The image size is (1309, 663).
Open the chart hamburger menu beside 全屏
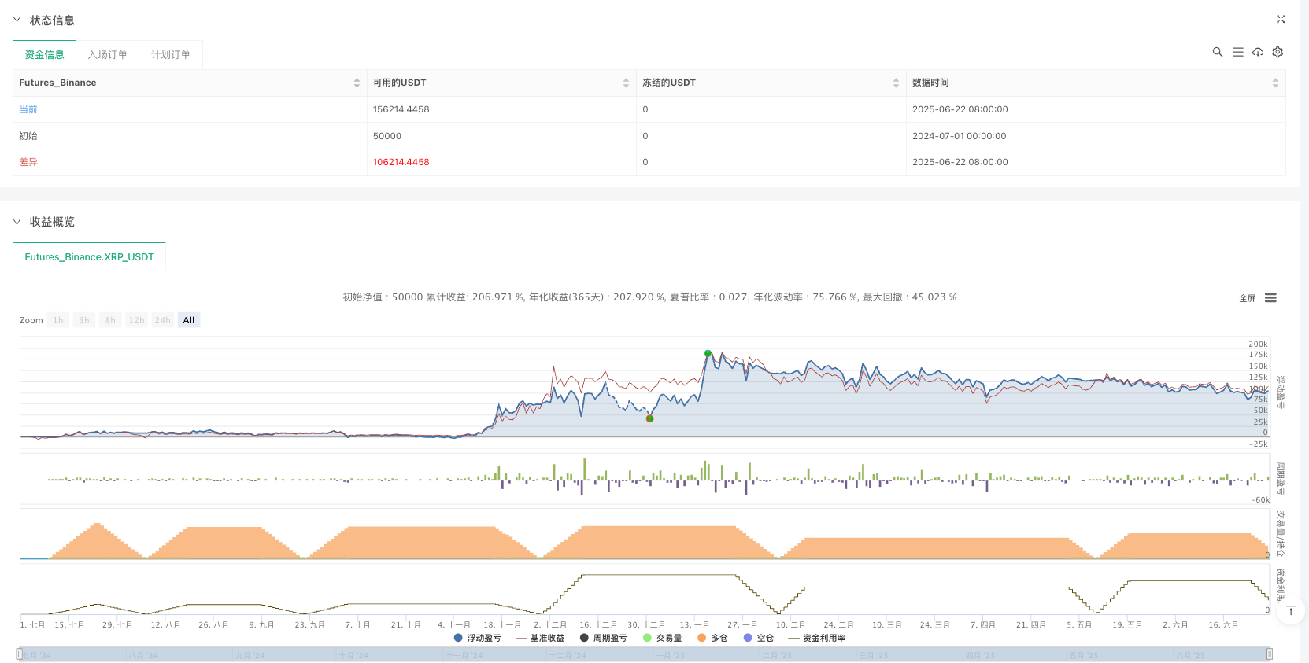[1270, 298]
